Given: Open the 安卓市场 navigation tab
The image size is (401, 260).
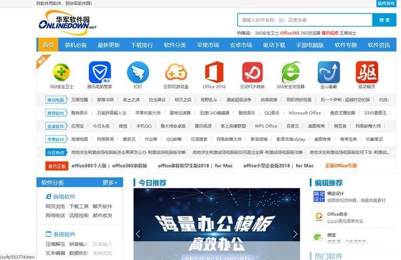Looking at the screenshot, I should pyautogui.click(x=241, y=45).
